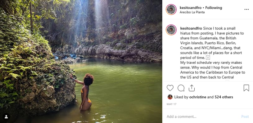Open kesitoandfro avatar beside the caption
The image size is (253, 123).
tap(171, 30)
